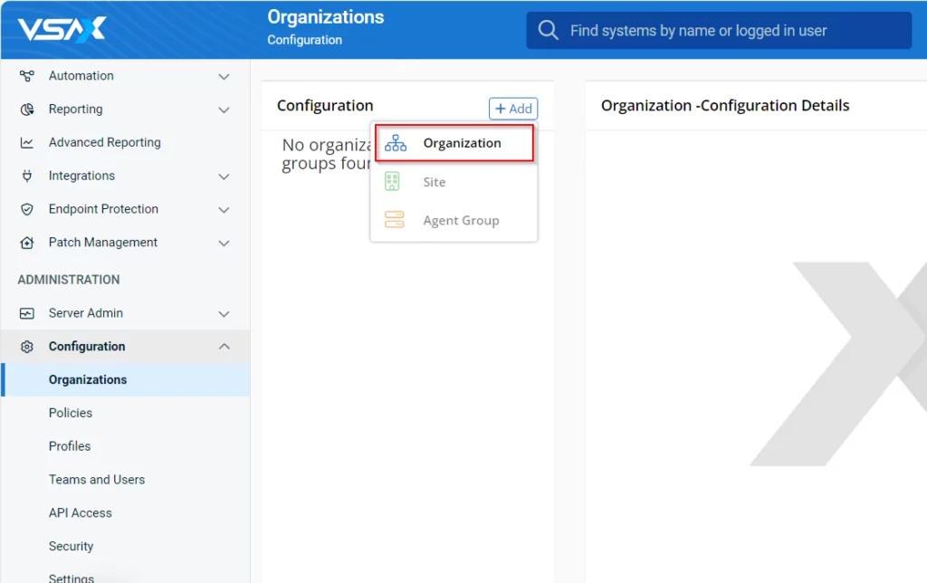Pick Agent Group from the Add menu
This screenshot has height=583, width=927.
coord(460,221)
